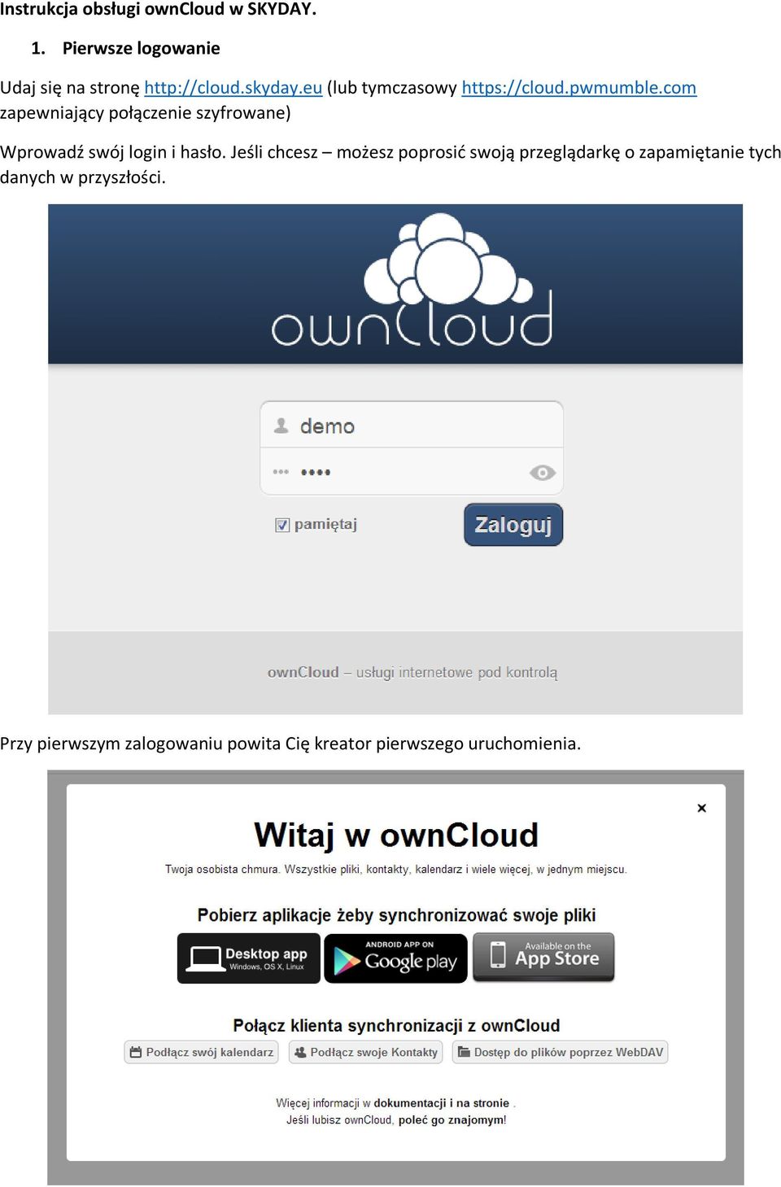The image size is (781, 1187).
Task: Click the username field containing demo
Action: click(412, 425)
